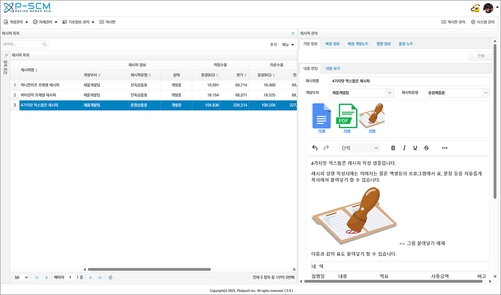The image size is (501, 295).
Task: Click the search magnifier icon
Action: tap(45, 45)
